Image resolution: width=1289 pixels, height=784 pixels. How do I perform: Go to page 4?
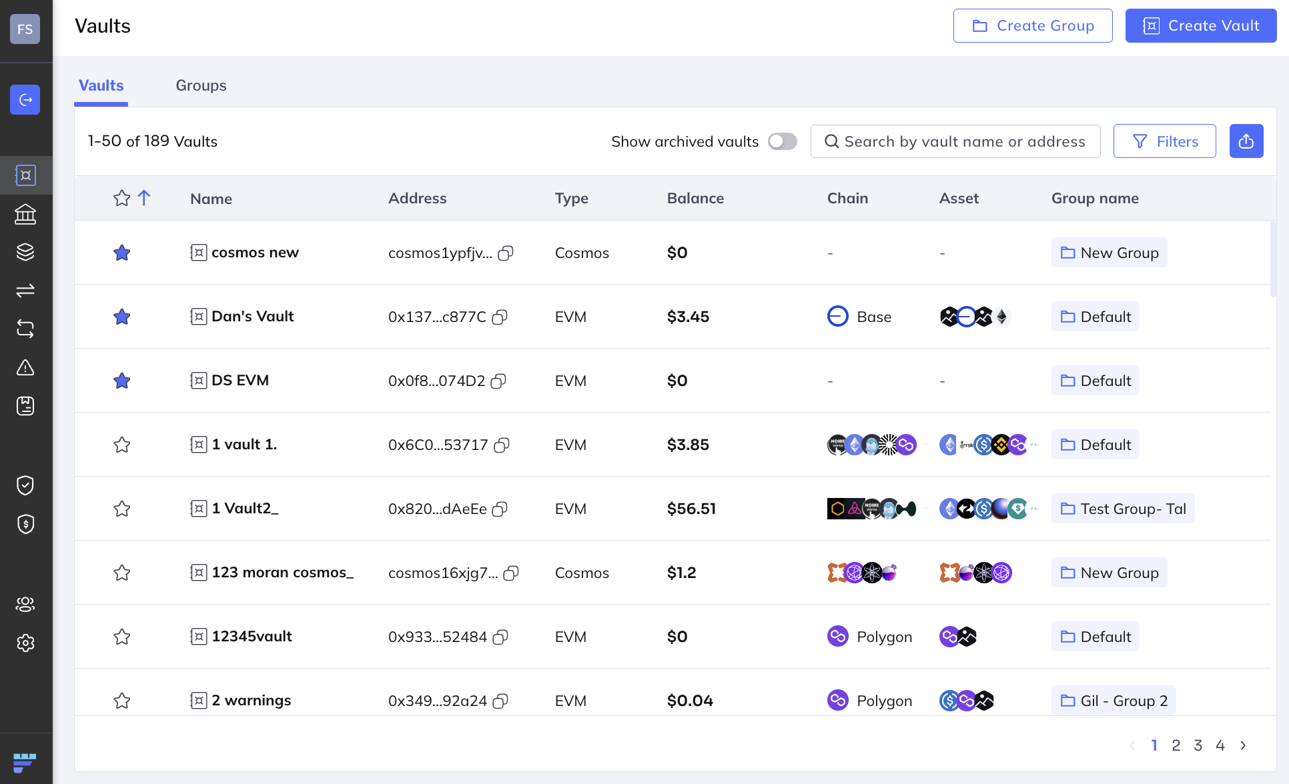click(x=1220, y=745)
